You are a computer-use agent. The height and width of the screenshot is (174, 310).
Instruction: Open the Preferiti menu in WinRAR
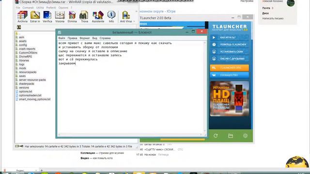pos(51,8)
